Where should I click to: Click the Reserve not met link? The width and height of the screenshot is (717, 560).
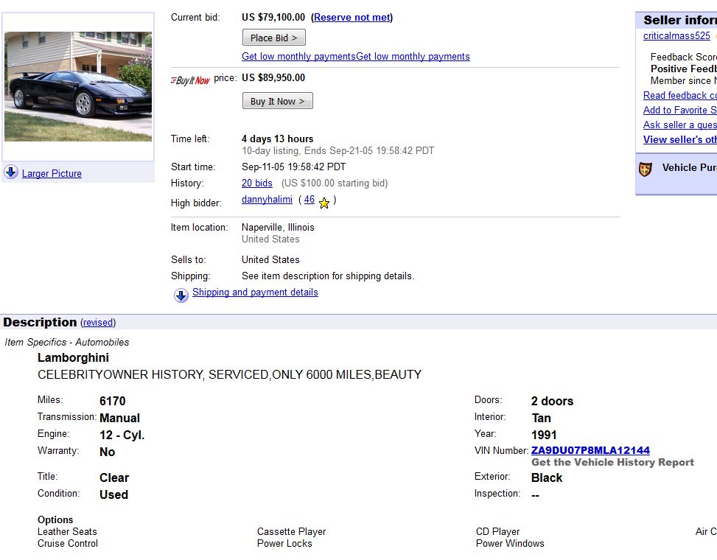(352, 18)
